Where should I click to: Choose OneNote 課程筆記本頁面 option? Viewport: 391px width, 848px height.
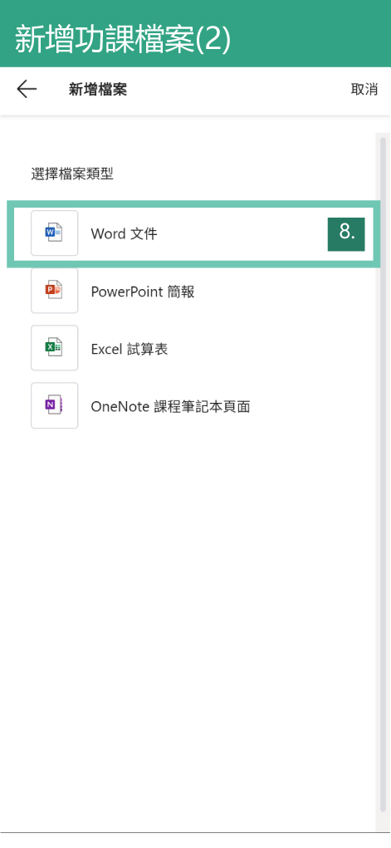[170, 406]
